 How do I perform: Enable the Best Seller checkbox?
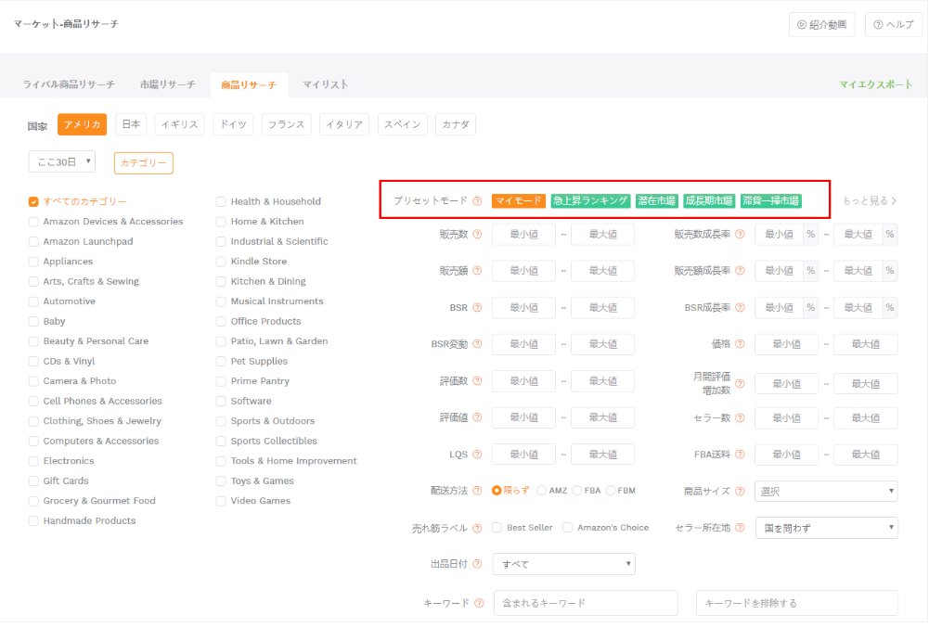point(497,528)
